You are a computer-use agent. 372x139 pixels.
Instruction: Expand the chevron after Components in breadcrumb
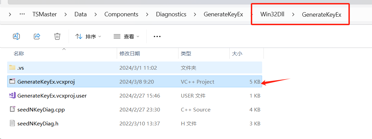[x=147, y=14]
